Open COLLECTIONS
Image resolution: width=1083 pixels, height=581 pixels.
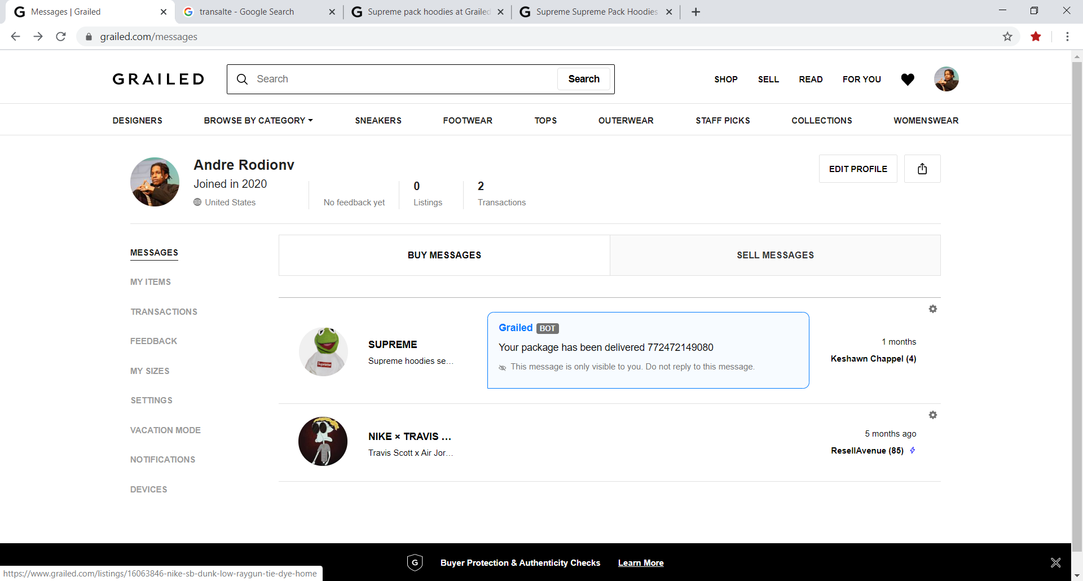821,121
